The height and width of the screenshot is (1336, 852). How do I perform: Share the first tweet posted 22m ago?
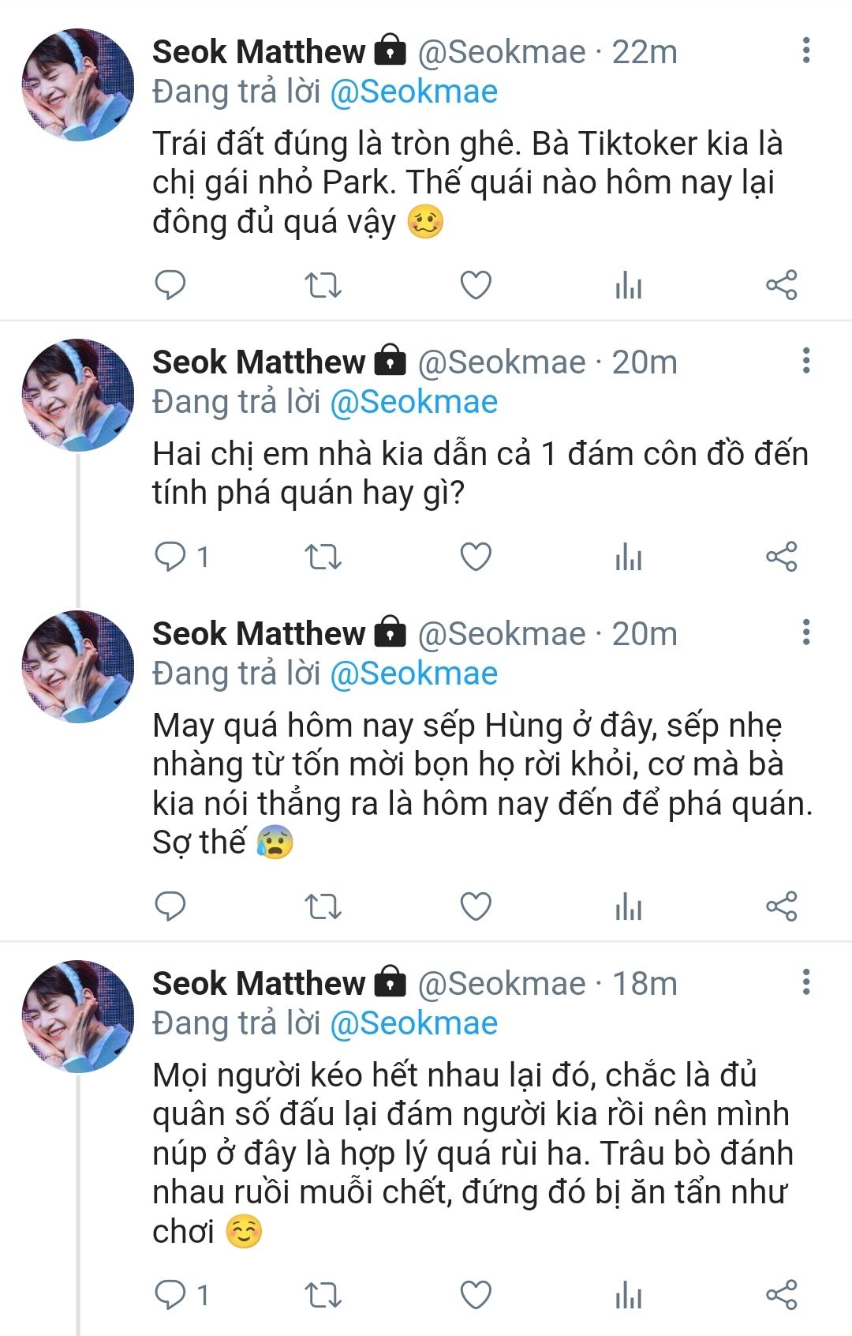(x=782, y=284)
